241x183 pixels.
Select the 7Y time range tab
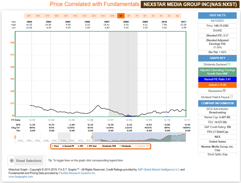137,16
